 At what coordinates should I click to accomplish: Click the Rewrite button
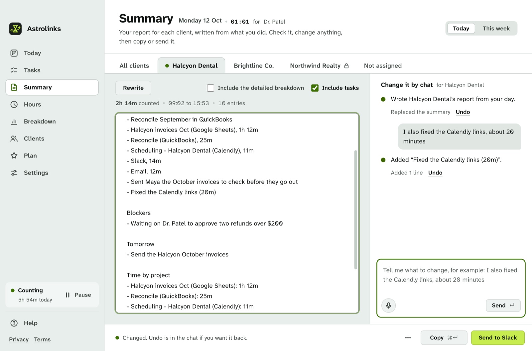pyautogui.click(x=133, y=88)
